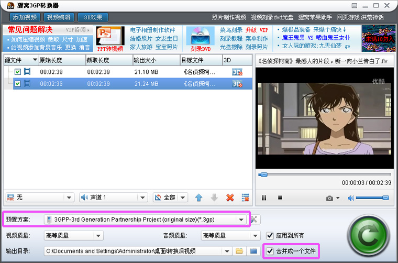The width and height of the screenshot is (398, 263).
Task: Toggle 合并成一个文件 checkbox
Action: coord(270,251)
